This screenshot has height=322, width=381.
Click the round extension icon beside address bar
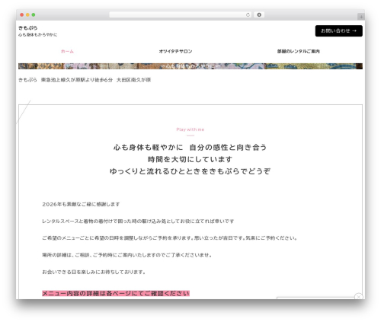pos(259,14)
